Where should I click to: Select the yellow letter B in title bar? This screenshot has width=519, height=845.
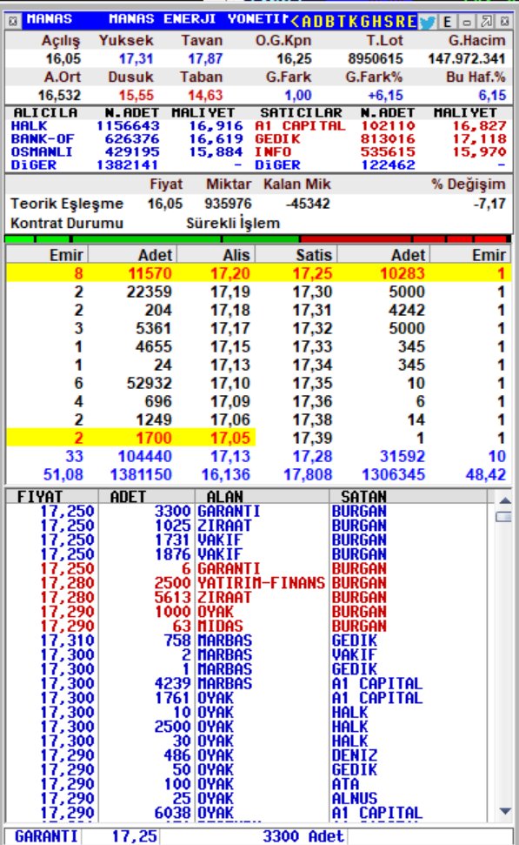328,22
